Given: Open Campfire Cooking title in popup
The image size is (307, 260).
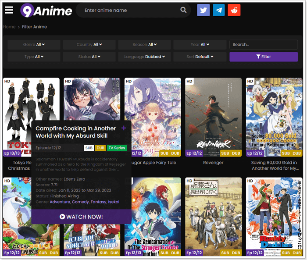Looking at the screenshot, I should [x=75, y=132].
